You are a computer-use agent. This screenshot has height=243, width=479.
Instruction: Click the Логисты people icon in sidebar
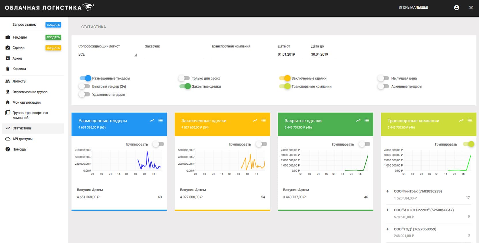coord(8,81)
